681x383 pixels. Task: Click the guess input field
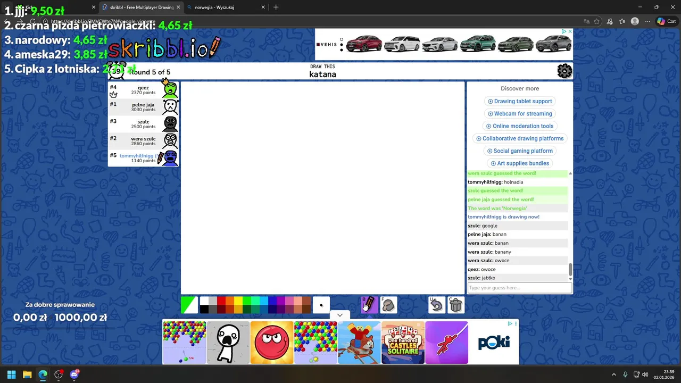[x=519, y=288]
